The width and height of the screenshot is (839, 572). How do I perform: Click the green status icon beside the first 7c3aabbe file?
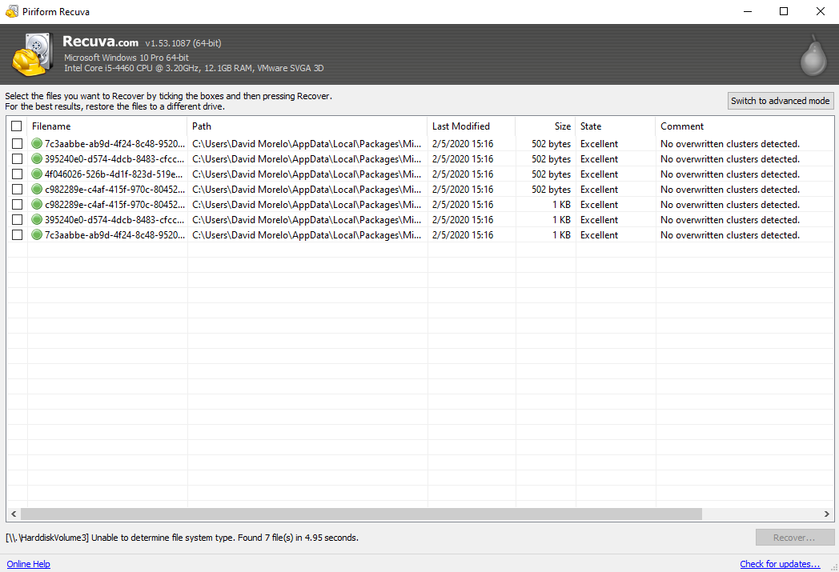(37, 144)
